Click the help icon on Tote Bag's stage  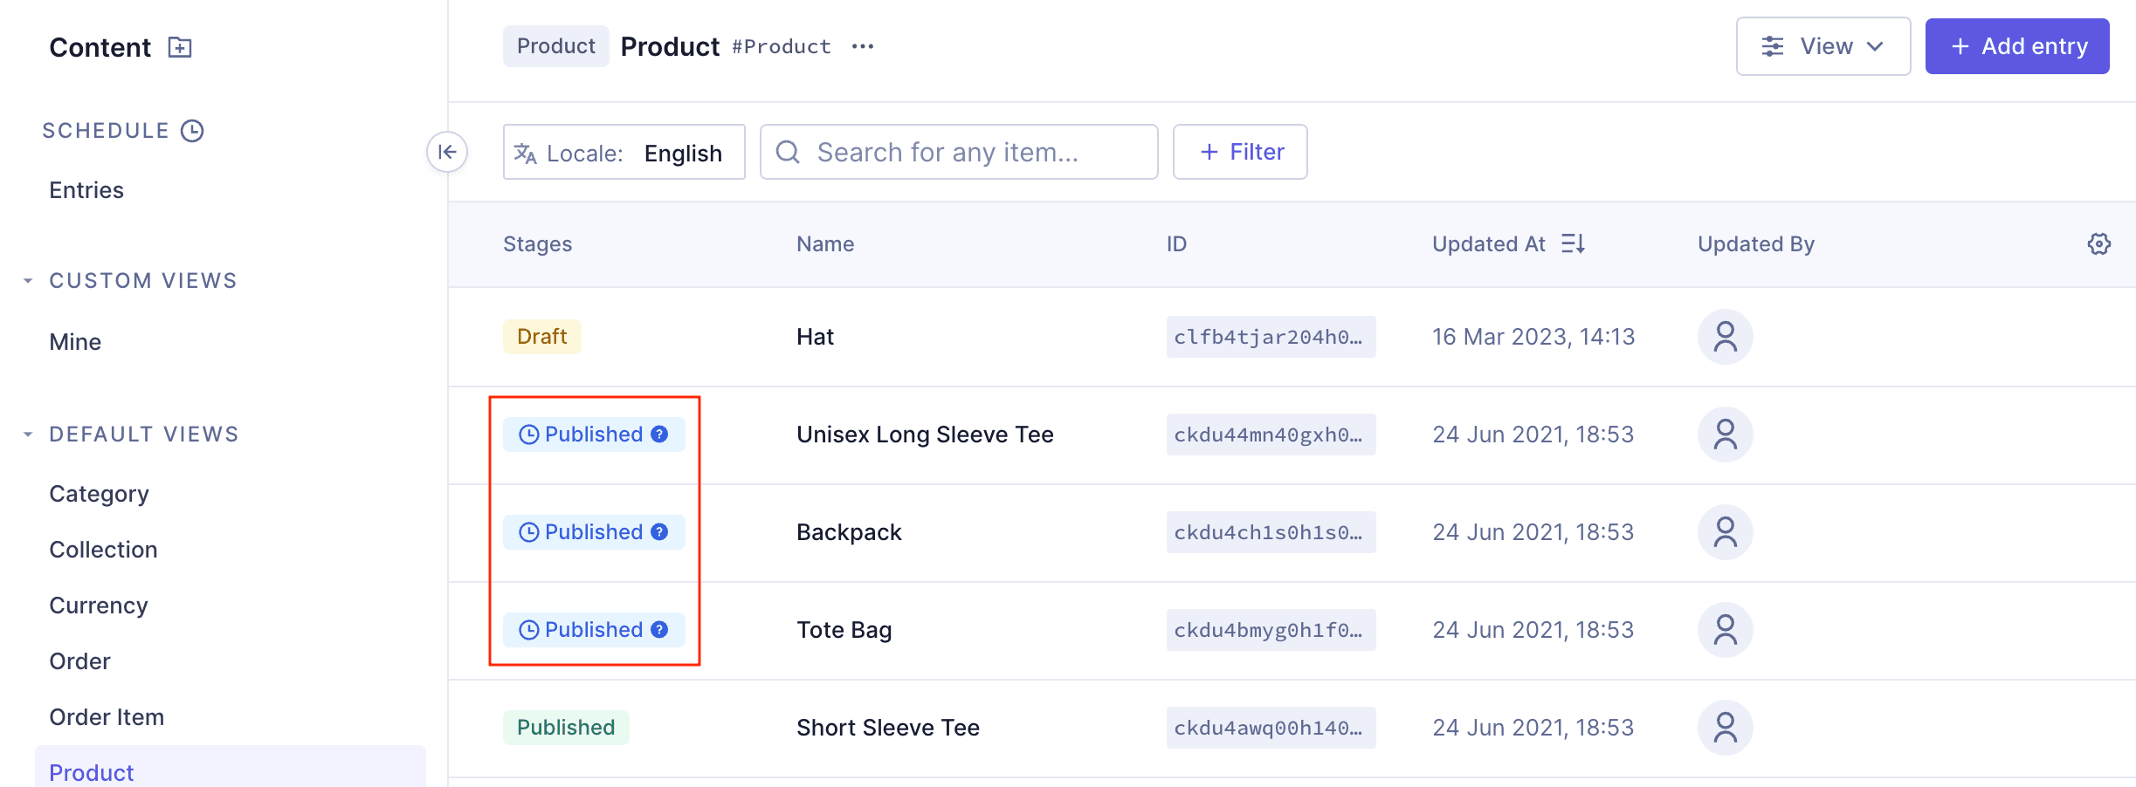pyautogui.click(x=660, y=630)
